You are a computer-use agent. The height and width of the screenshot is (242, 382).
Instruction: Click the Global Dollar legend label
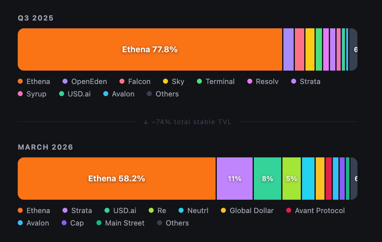[251, 211]
